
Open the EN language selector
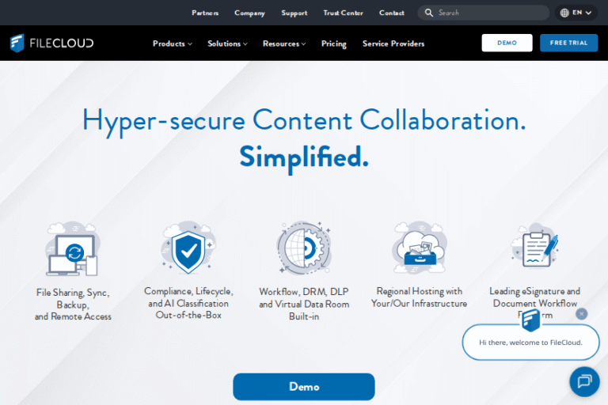[581, 13]
